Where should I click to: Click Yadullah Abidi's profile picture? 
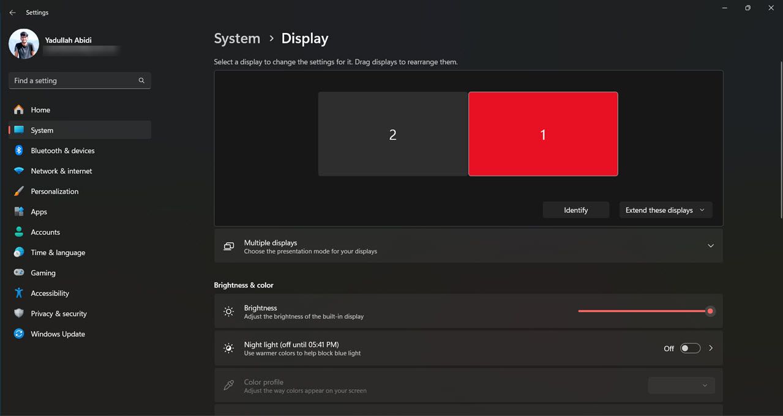click(x=23, y=43)
